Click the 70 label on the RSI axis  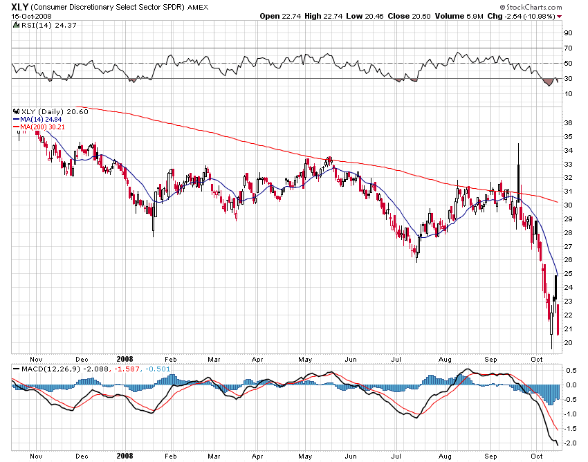(x=569, y=48)
